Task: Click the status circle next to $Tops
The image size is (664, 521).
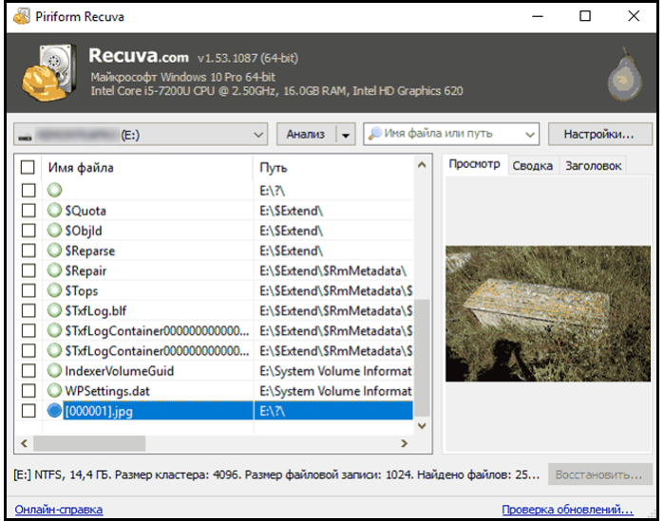Action: coord(55,290)
